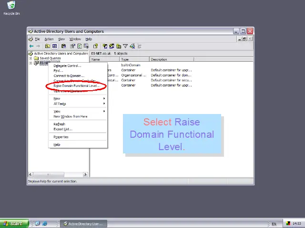Image resolution: width=305 pixels, height=228 pixels.
Task: Click Active Directory User taskbar button
Action: (x=84, y=224)
